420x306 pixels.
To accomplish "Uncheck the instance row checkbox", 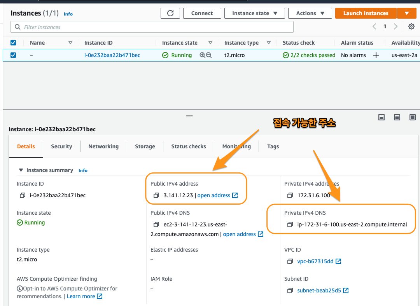I will pos(13,55).
